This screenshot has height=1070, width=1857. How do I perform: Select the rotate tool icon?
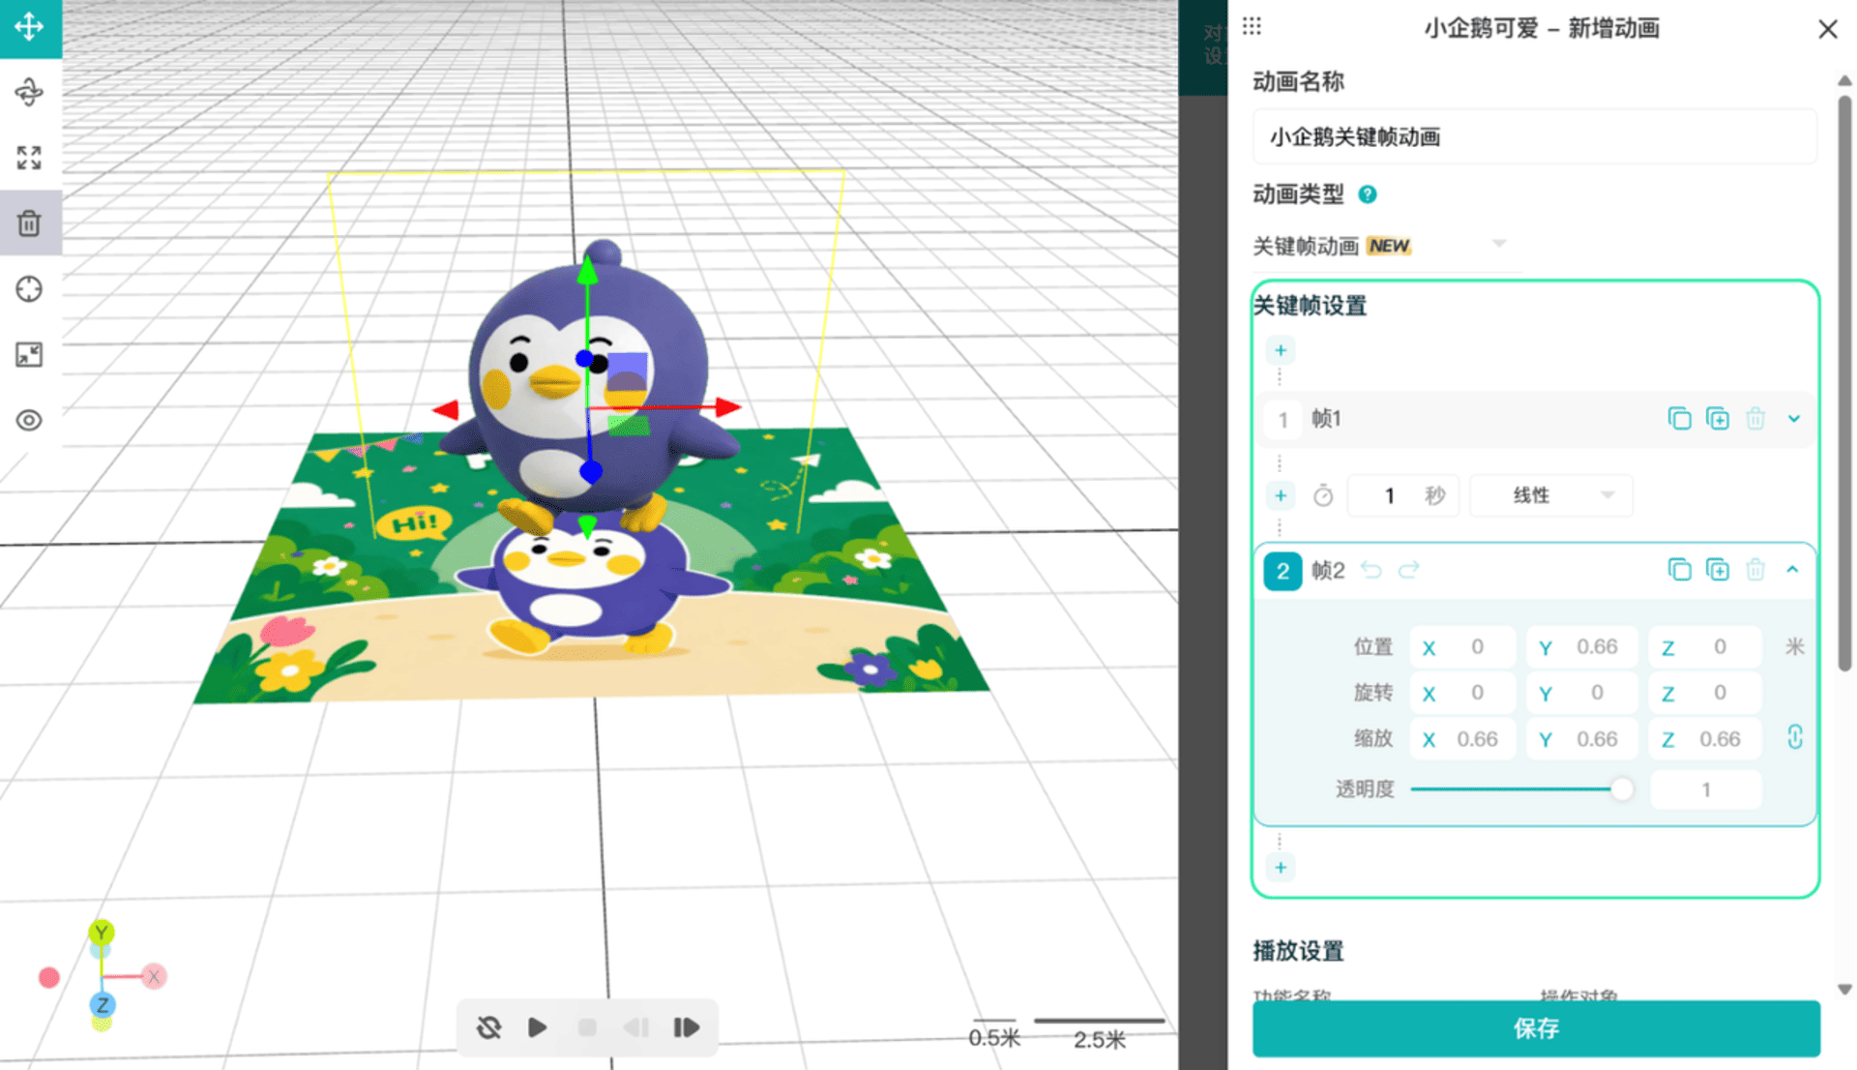pos(29,92)
